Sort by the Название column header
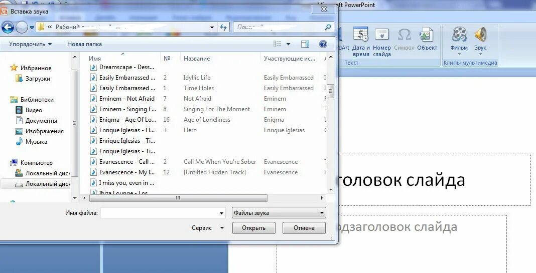536x273 pixels. [197, 58]
